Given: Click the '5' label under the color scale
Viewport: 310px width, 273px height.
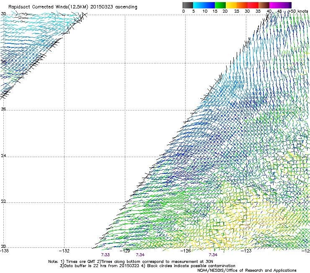Looking at the screenshot, I should pyautogui.click(x=194, y=11).
